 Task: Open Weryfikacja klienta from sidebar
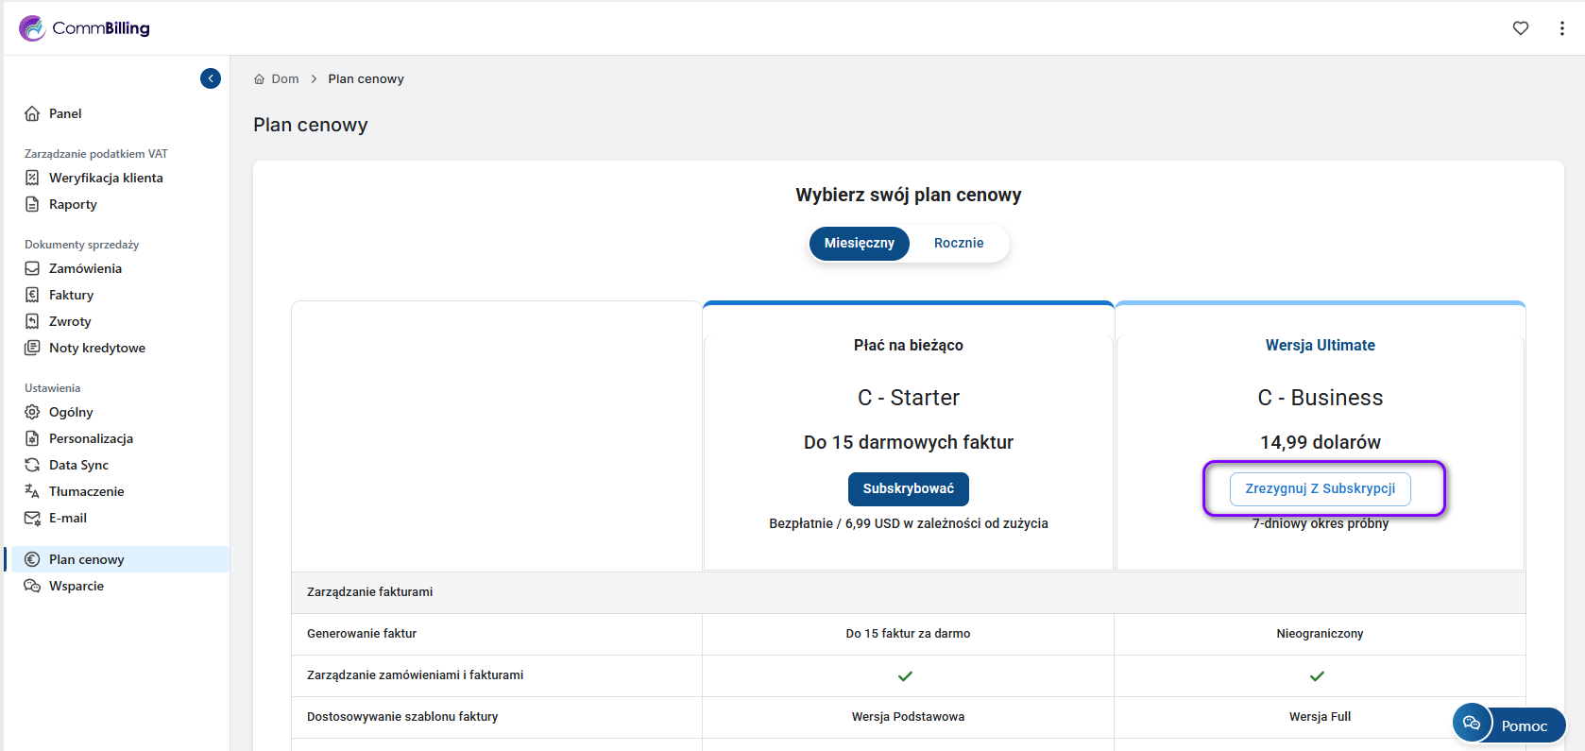(x=106, y=178)
